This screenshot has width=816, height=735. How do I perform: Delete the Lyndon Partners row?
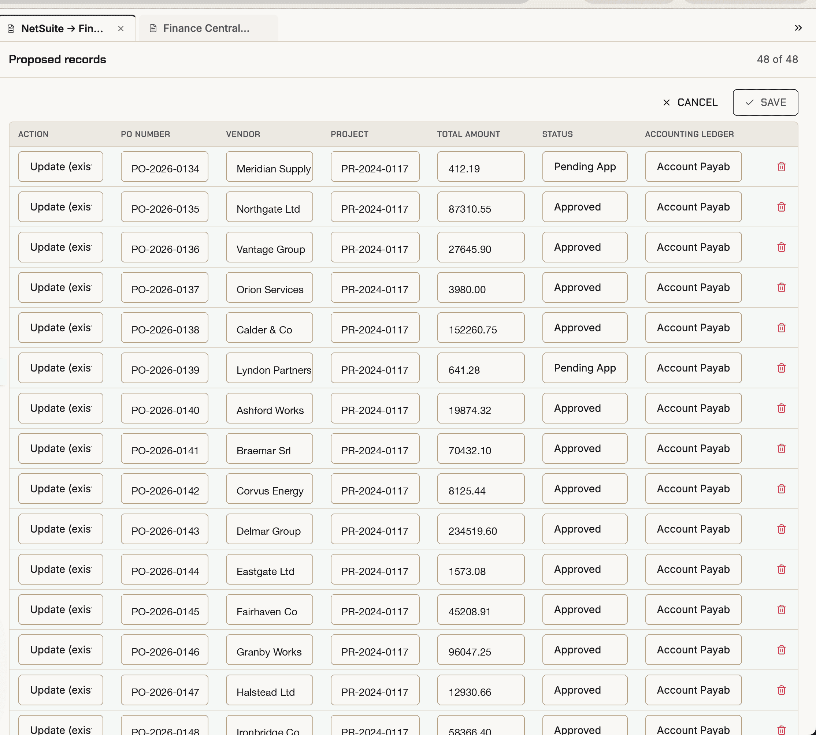click(781, 368)
